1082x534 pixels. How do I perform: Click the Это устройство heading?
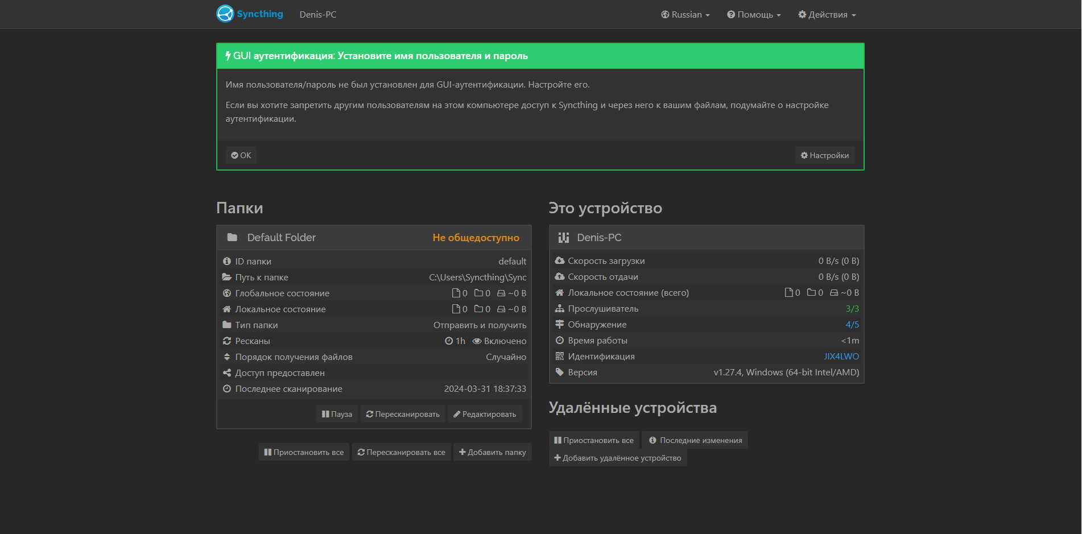605,208
